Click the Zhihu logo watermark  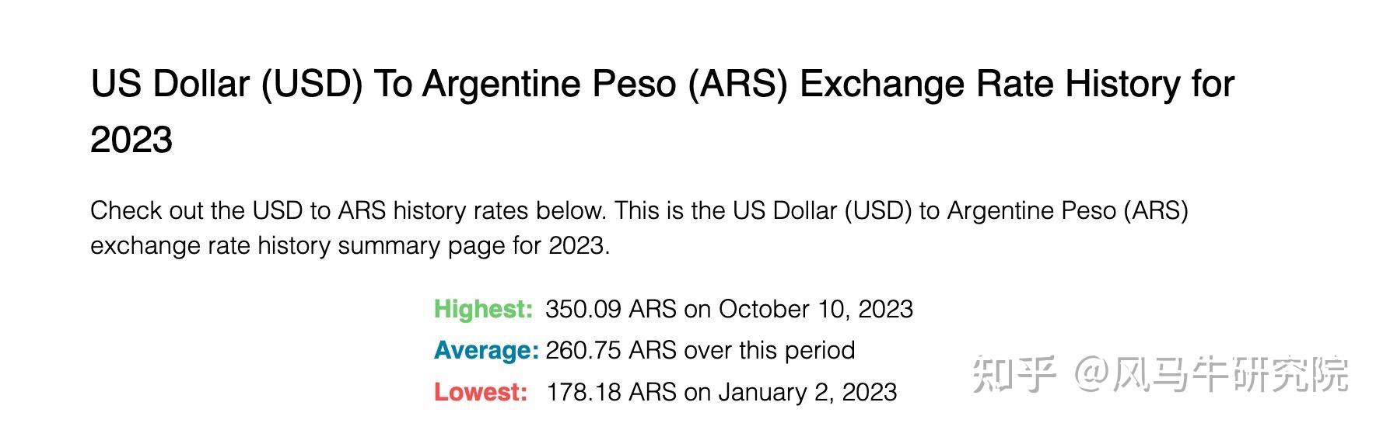(x=1014, y=375)
